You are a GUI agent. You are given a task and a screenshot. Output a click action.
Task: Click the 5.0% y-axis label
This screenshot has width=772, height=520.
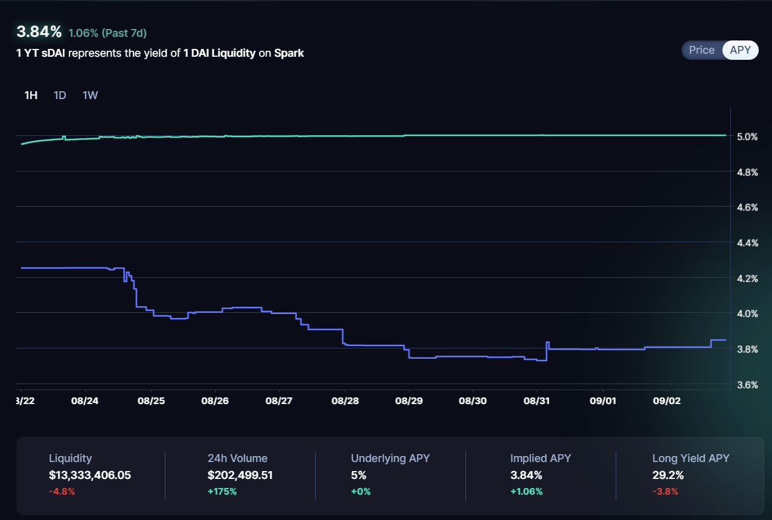click(x=749, y=136)
